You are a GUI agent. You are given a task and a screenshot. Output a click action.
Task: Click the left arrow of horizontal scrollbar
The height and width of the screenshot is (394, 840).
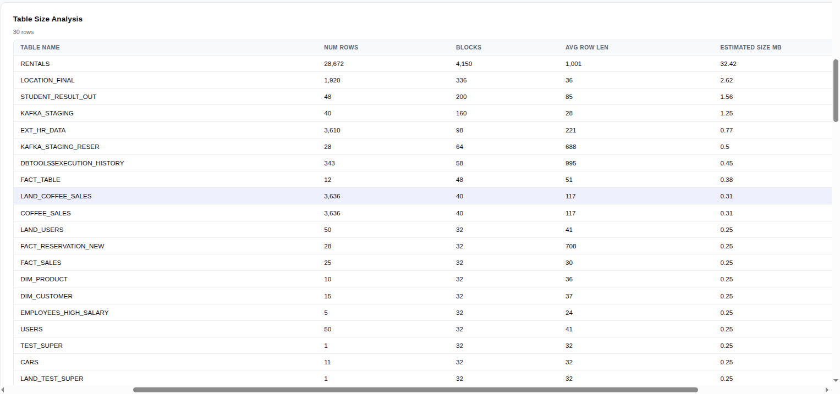tap(3, 390)
